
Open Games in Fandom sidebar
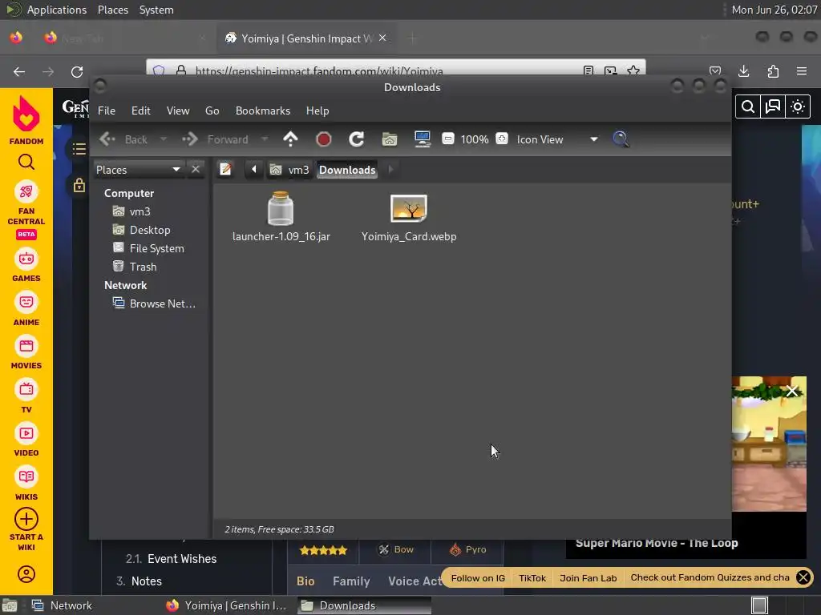pos(26,266)
